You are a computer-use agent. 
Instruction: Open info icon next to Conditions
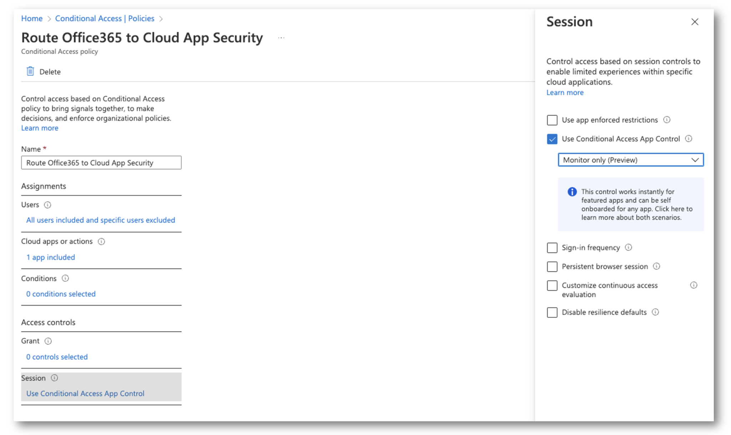65,278
